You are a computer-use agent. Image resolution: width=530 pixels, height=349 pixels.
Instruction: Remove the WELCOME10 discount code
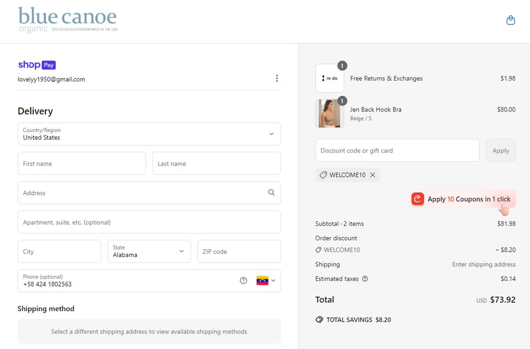point(372,175)
